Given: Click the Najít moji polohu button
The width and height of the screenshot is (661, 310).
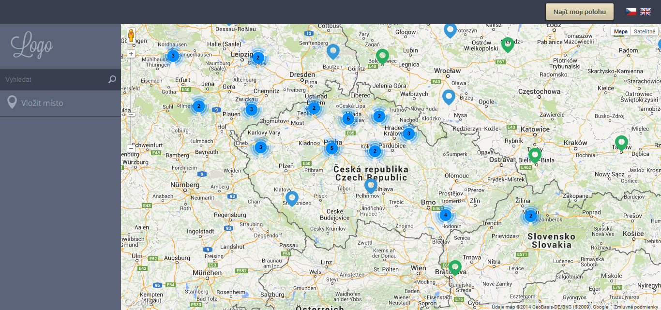Looking at the screenshot, I should click(x=580, y=12).
